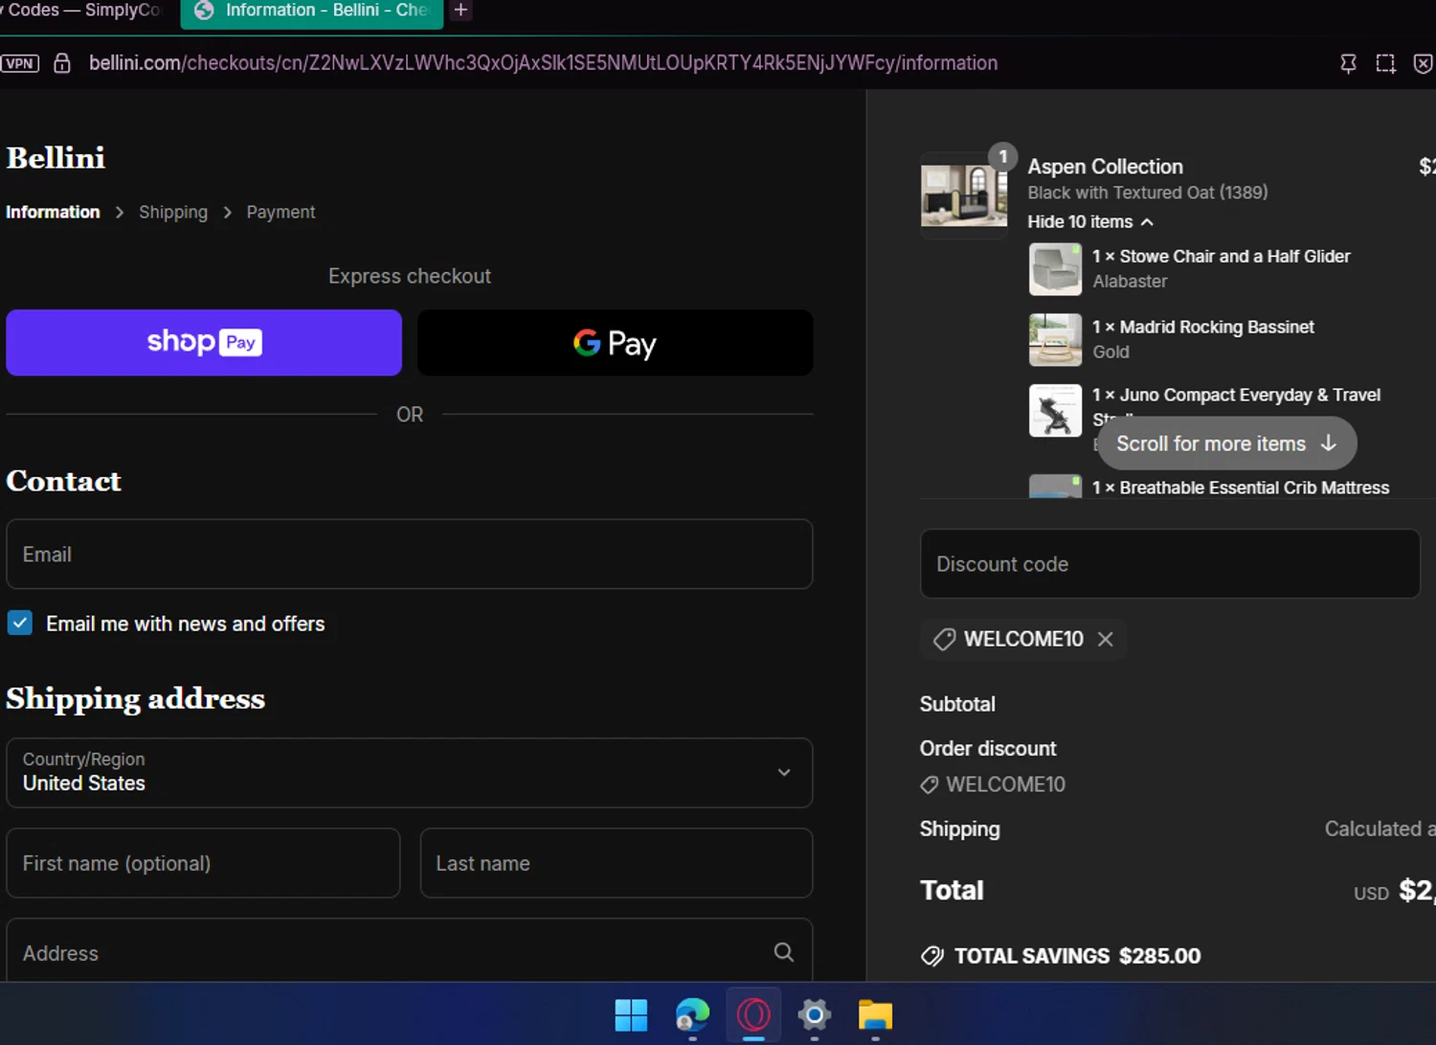
Task: Focus the Email input field
Action: tap(410, 555)
